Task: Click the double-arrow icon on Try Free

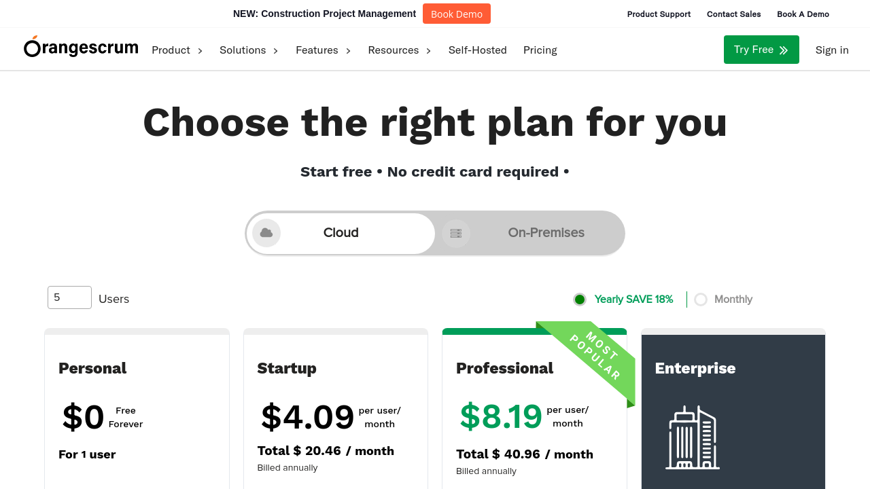Action: click(784, 50)
